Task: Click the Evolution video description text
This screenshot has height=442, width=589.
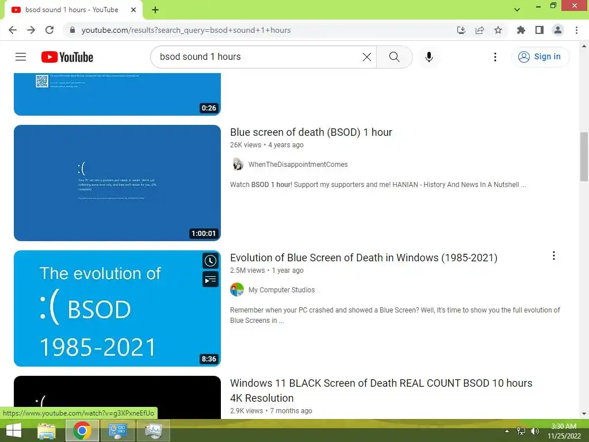Action: click(395, 315)
